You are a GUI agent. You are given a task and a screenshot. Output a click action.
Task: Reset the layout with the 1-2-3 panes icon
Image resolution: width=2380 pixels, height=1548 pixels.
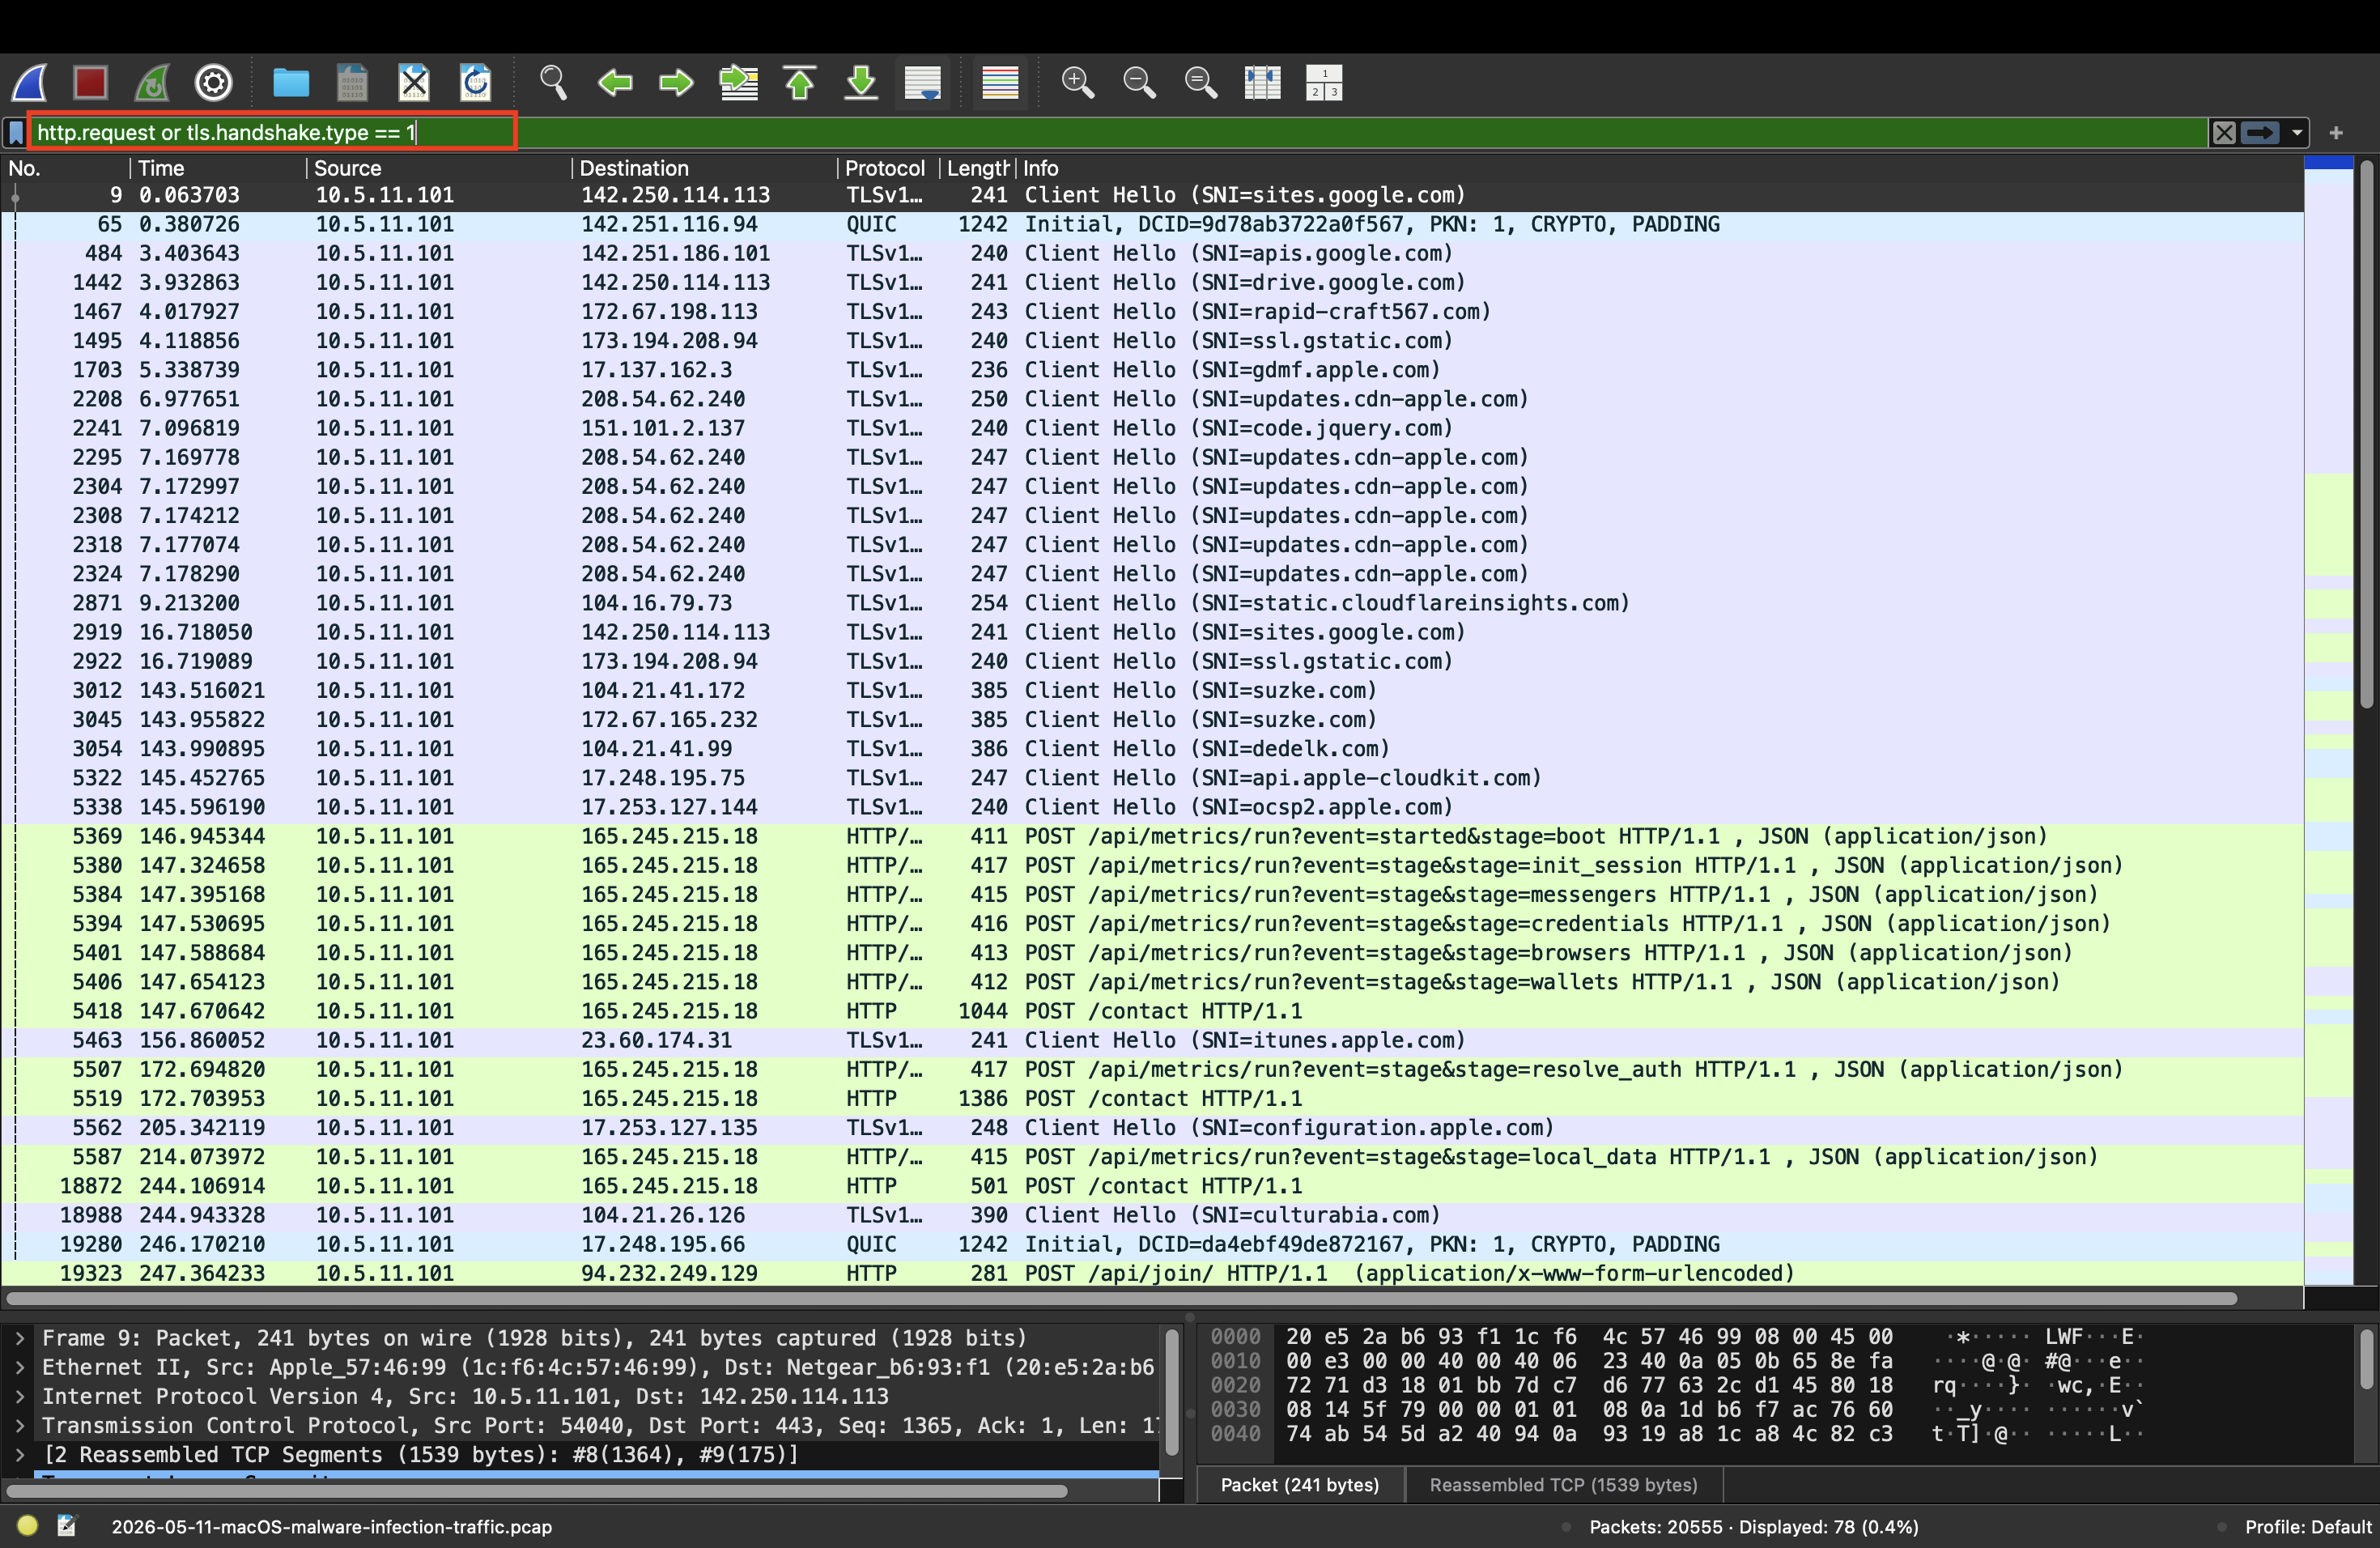tap(1324, 82)
